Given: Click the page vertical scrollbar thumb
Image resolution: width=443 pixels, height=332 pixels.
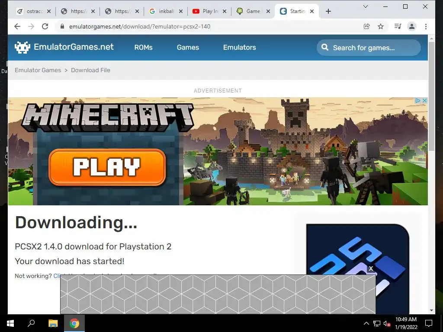Looking at the screenshot, I should tap(431, 96).
